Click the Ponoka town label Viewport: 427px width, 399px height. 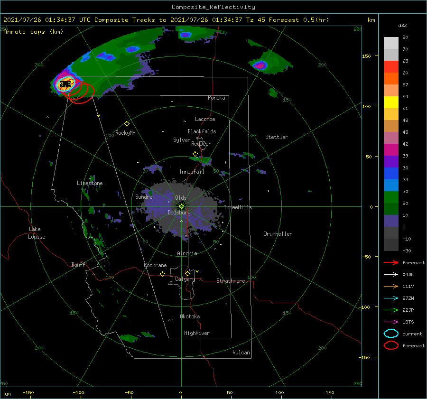216,98
